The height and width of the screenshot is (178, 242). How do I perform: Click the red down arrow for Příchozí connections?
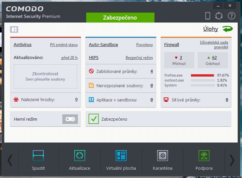(176, 58)
